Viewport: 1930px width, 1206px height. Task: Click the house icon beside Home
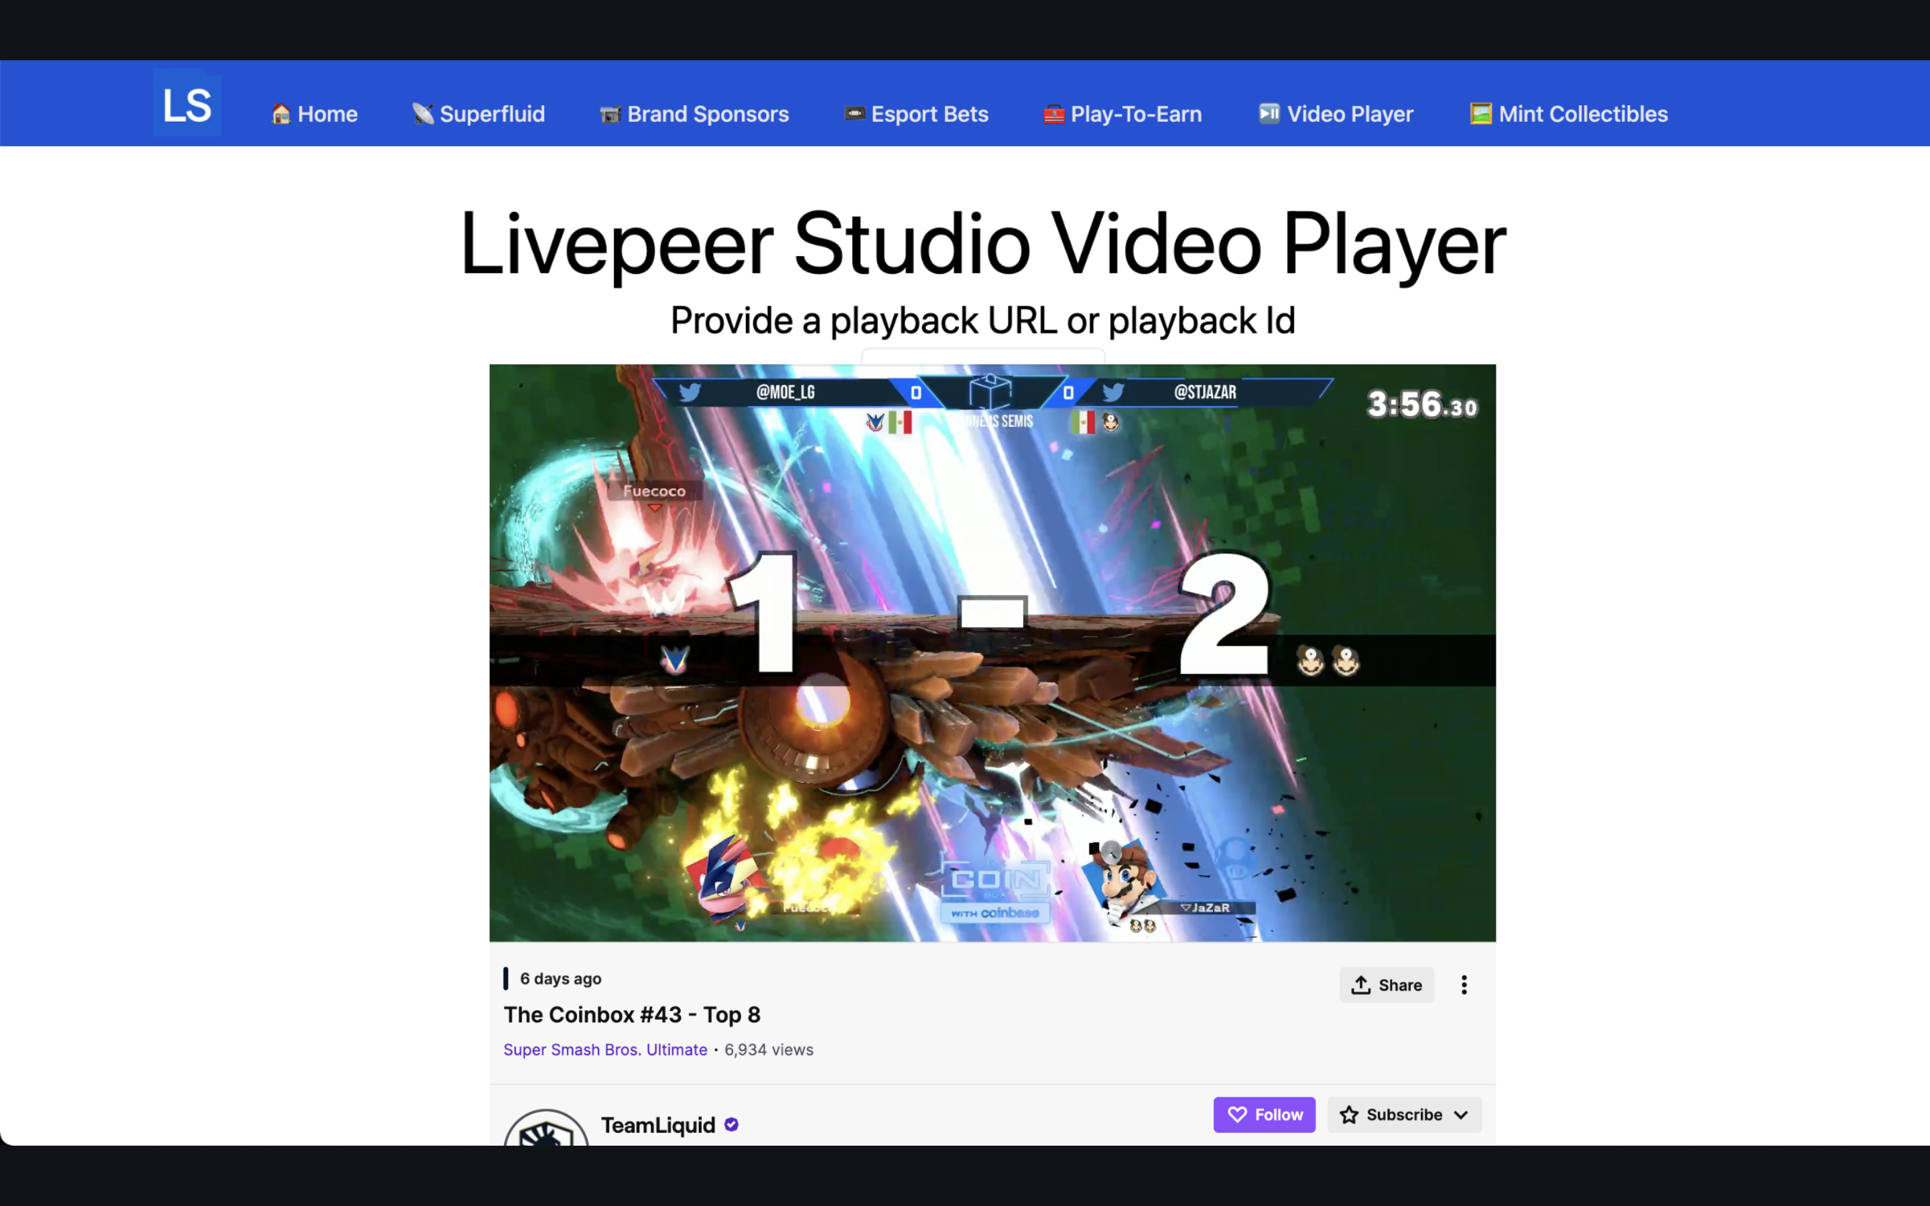point(281,114)
